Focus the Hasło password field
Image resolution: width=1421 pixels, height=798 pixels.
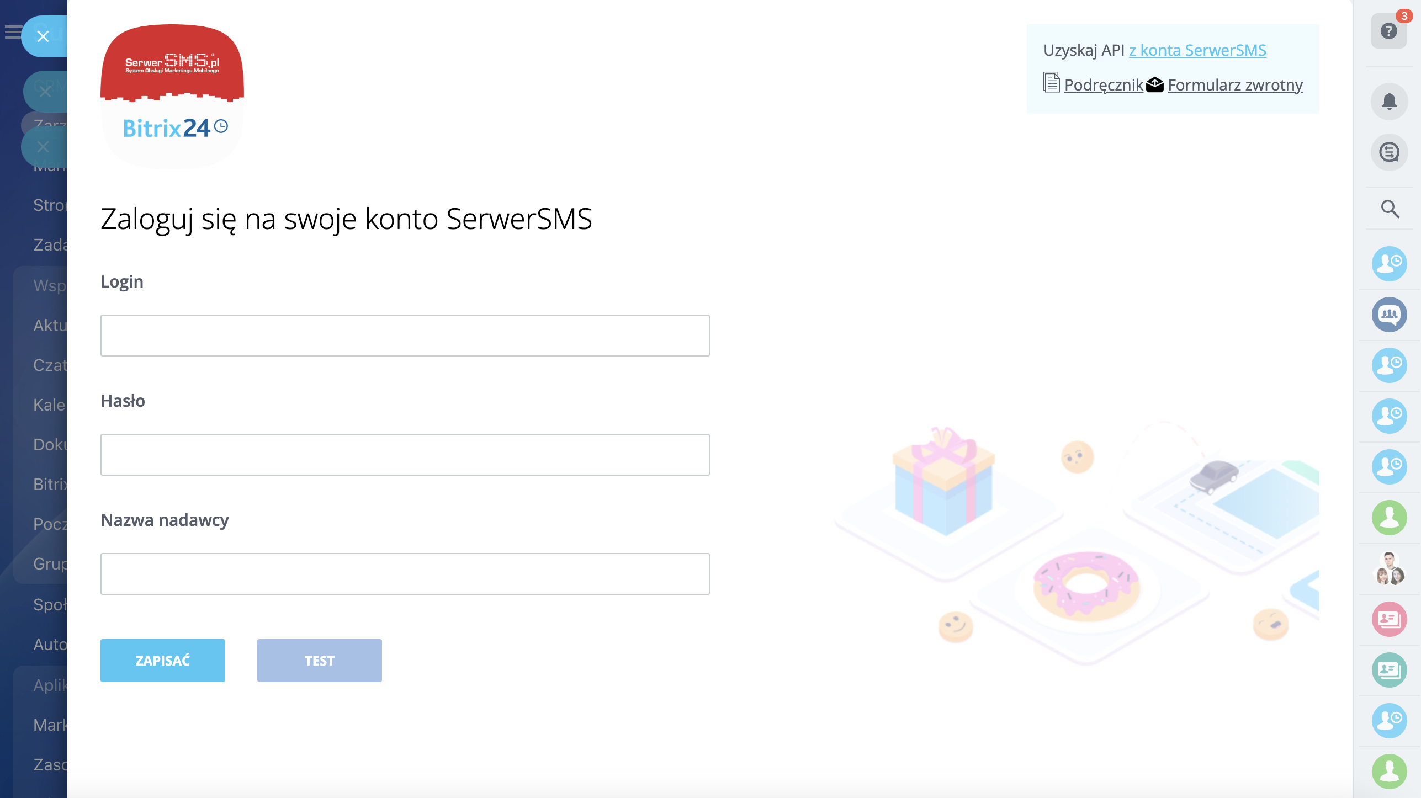[x=405, y=455]
